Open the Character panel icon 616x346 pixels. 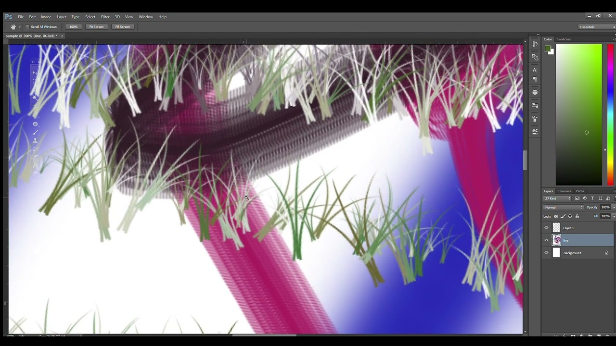tap(535, 70)
